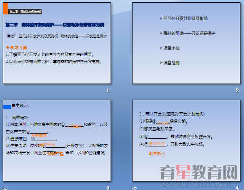Select the slide 2 thumbnail's blank lower area
This screenshot has height=190, width=244.
186,75
